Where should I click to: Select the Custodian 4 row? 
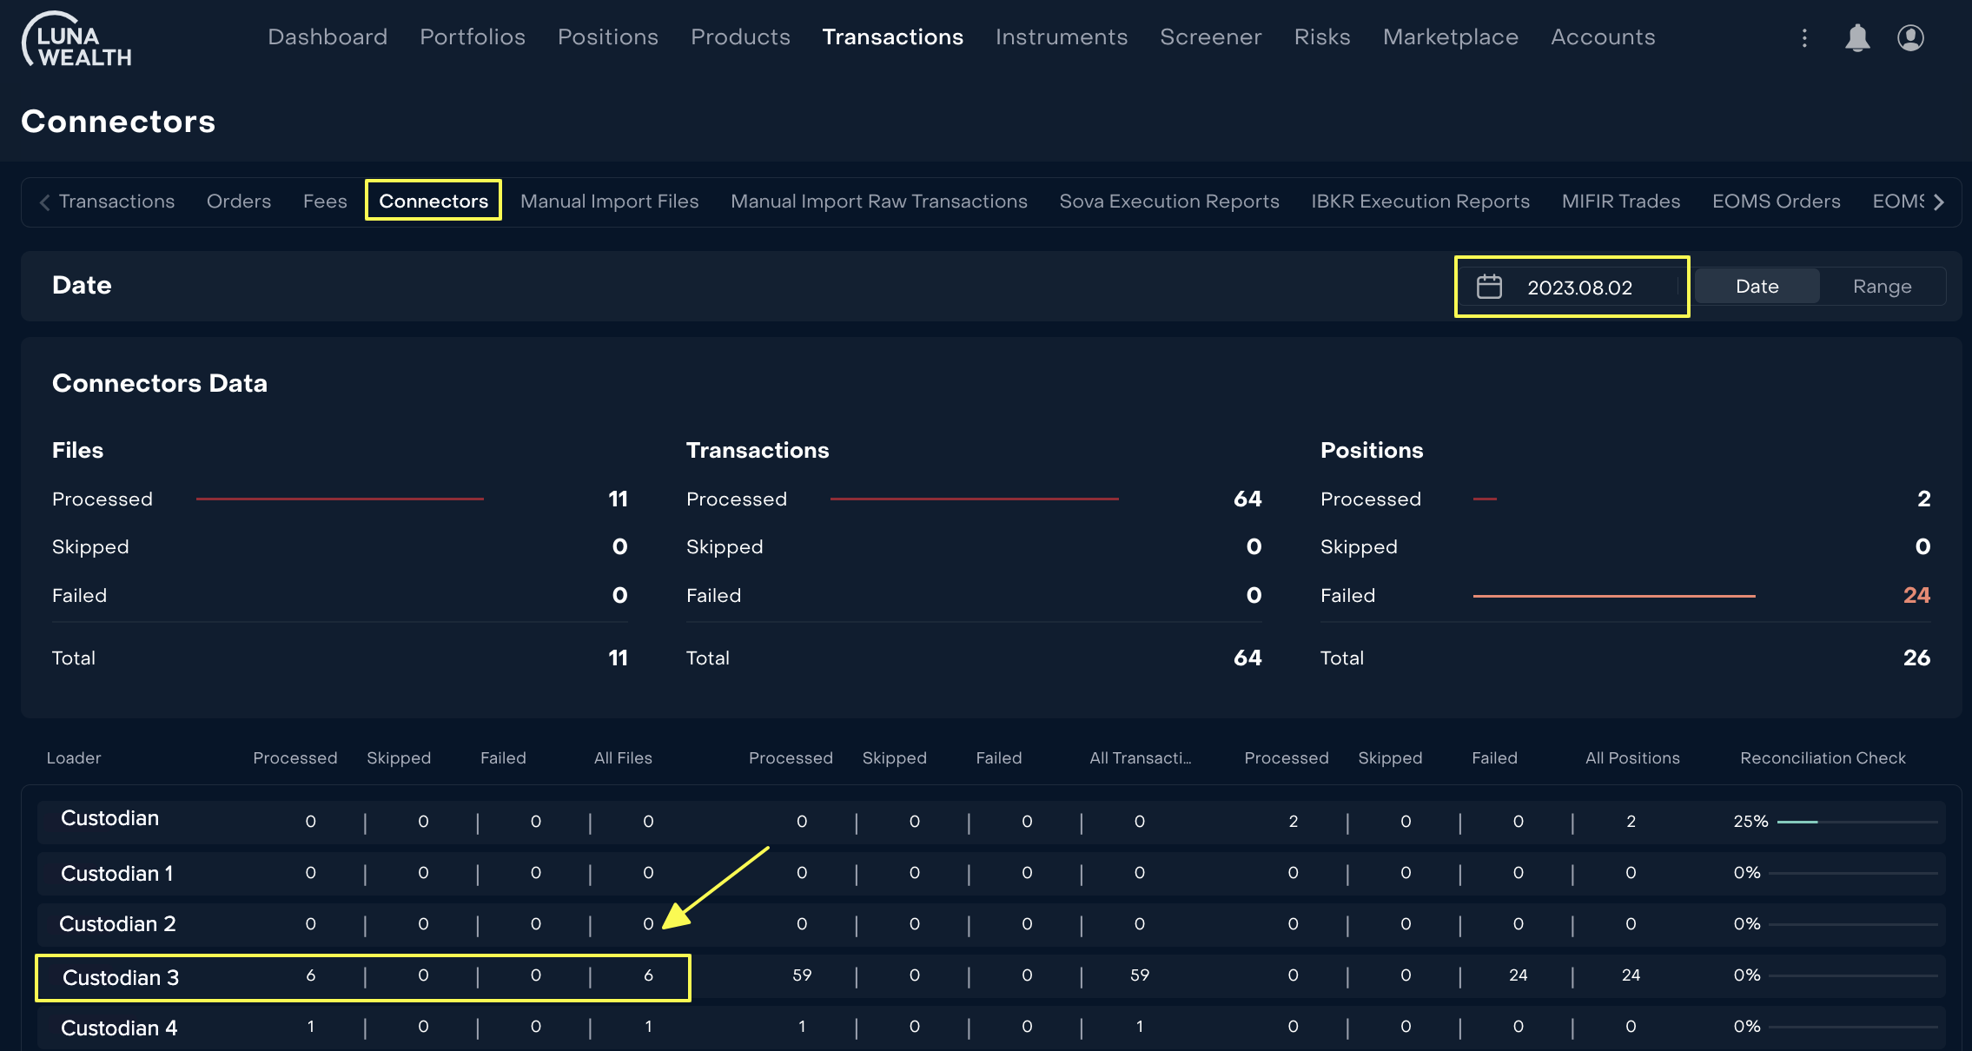click(991, 1027)
